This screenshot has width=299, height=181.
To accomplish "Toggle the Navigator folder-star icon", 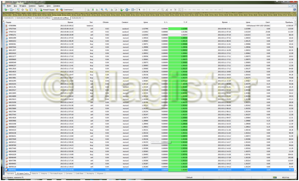I will 27,10.
